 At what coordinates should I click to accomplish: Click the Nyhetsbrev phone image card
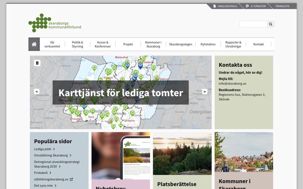(121, 156)
